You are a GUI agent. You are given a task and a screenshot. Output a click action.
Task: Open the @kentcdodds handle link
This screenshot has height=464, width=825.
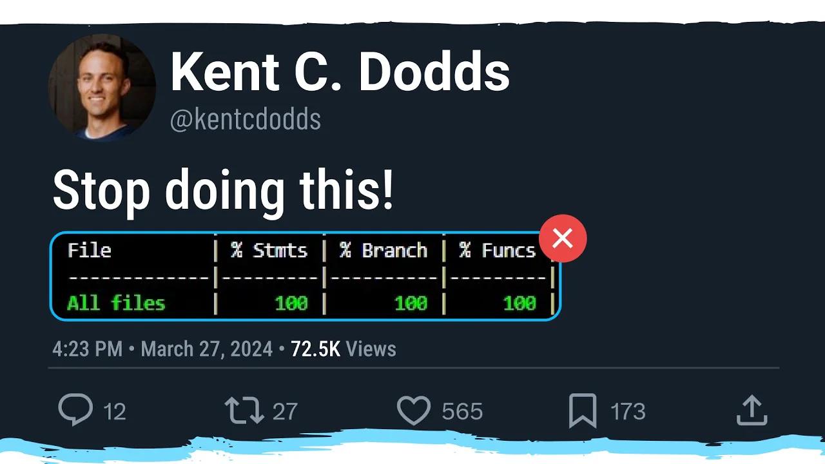[246, 119]
